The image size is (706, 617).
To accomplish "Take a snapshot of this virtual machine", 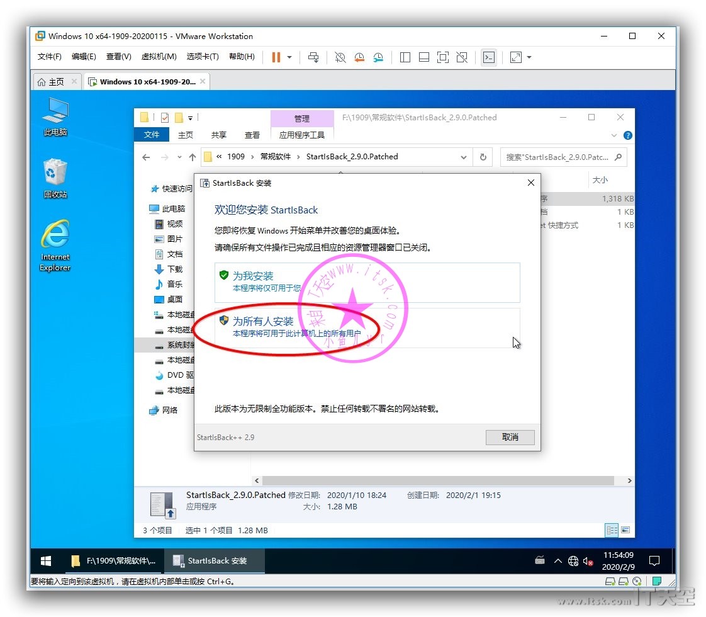I will [340, 57].
